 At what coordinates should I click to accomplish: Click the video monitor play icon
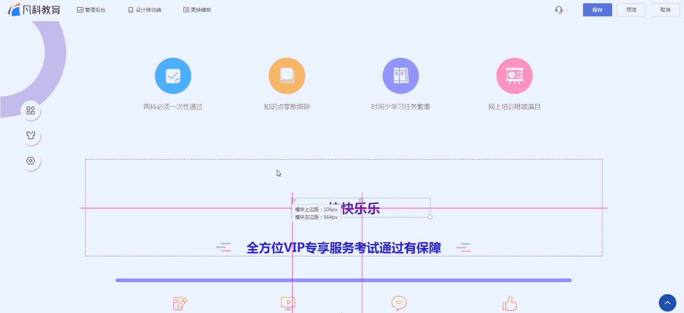288,303
